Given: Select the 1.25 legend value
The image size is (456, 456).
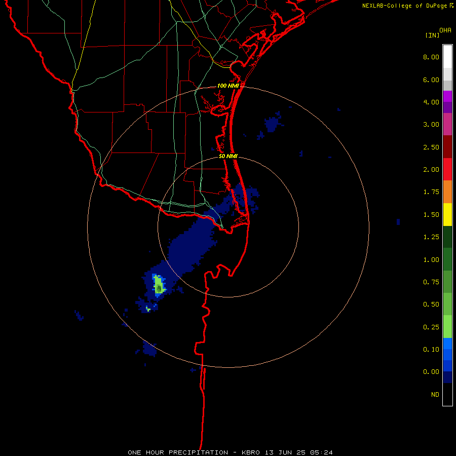Looking at the screenshot, I should coord(431,237).
